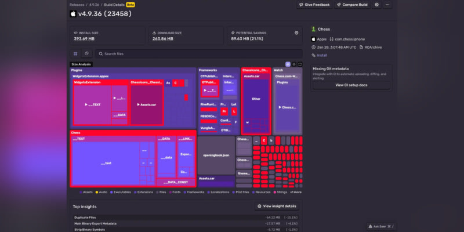The image size is (464, 232).
Task: Toggle Strings legend item
Action: [x=280, y=193]
